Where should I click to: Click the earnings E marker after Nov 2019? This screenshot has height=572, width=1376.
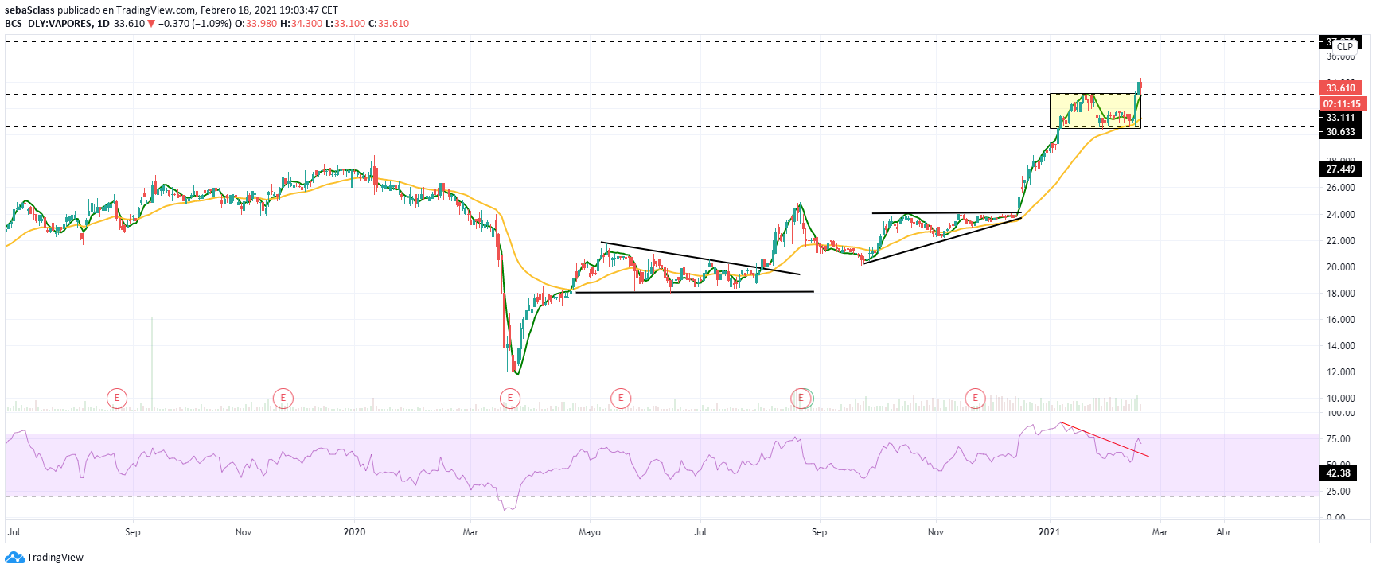(283, 398)
